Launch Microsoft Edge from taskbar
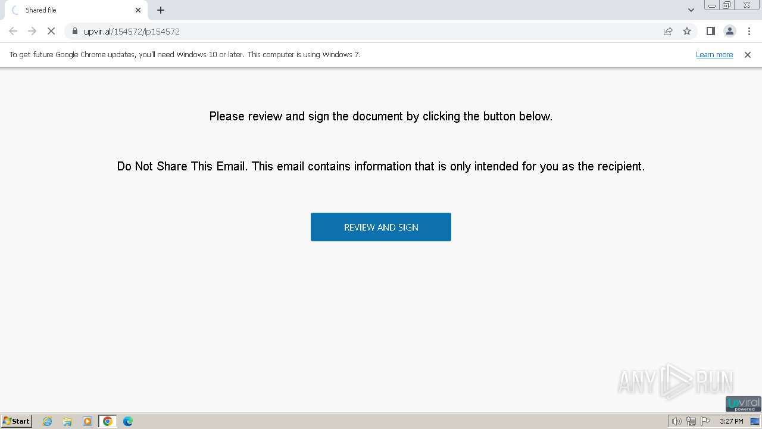The height and width of the screenshot is (429, 762). pos(128,421)
